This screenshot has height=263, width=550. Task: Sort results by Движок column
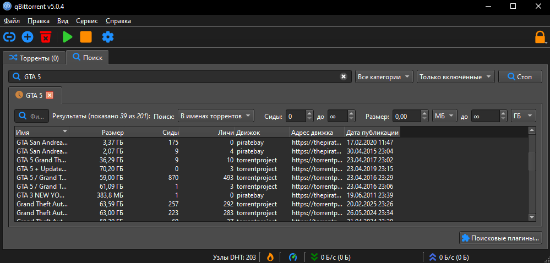[262, 133]
